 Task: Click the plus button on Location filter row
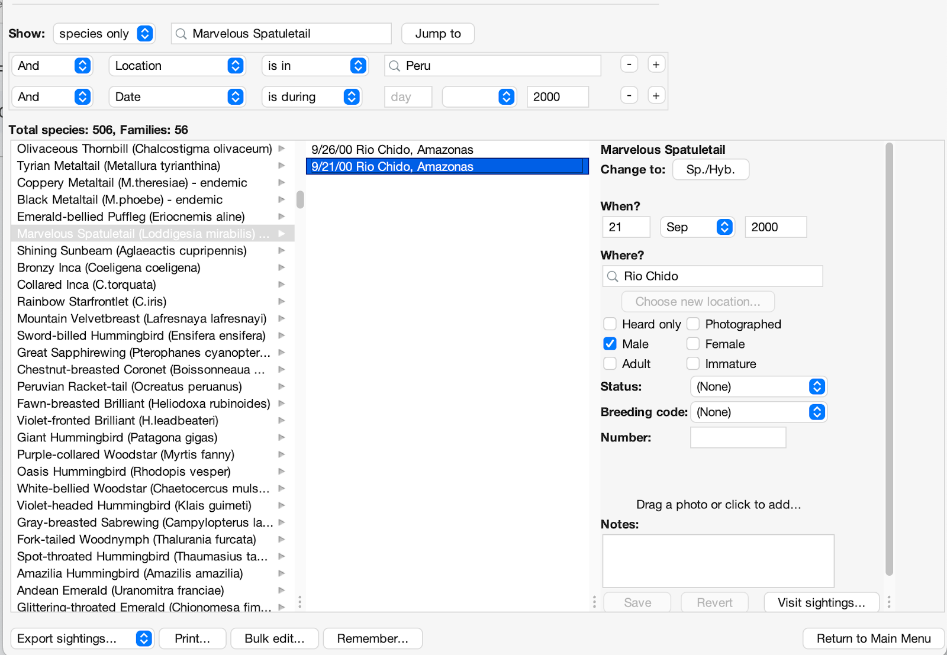[x=656, y=64]
